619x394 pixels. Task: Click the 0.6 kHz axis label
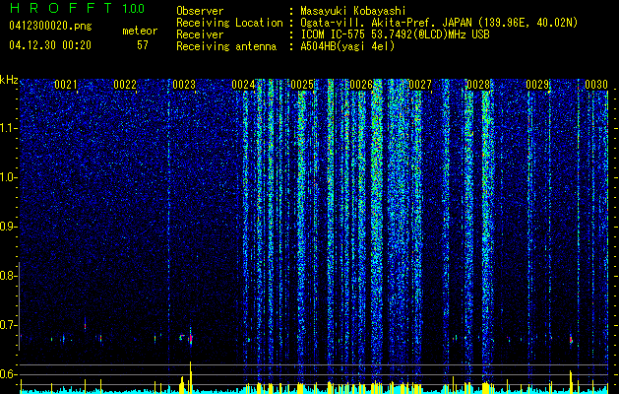(x=9, y=374)
